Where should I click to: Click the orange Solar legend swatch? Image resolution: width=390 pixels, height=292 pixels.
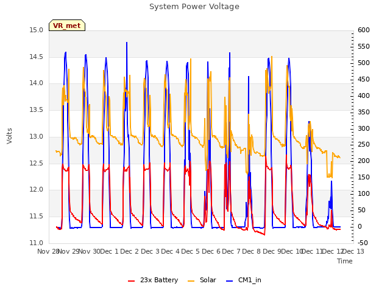click(191, 281)
